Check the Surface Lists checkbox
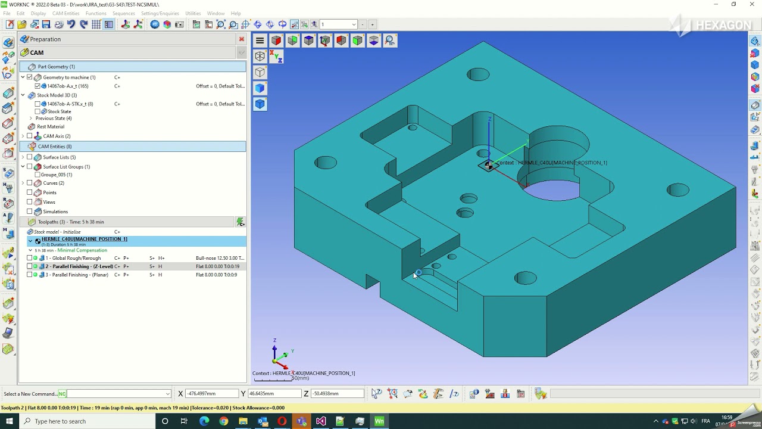The width and height of the screenshot is (762, 429). pyautogui.click(x=30, y=157)
